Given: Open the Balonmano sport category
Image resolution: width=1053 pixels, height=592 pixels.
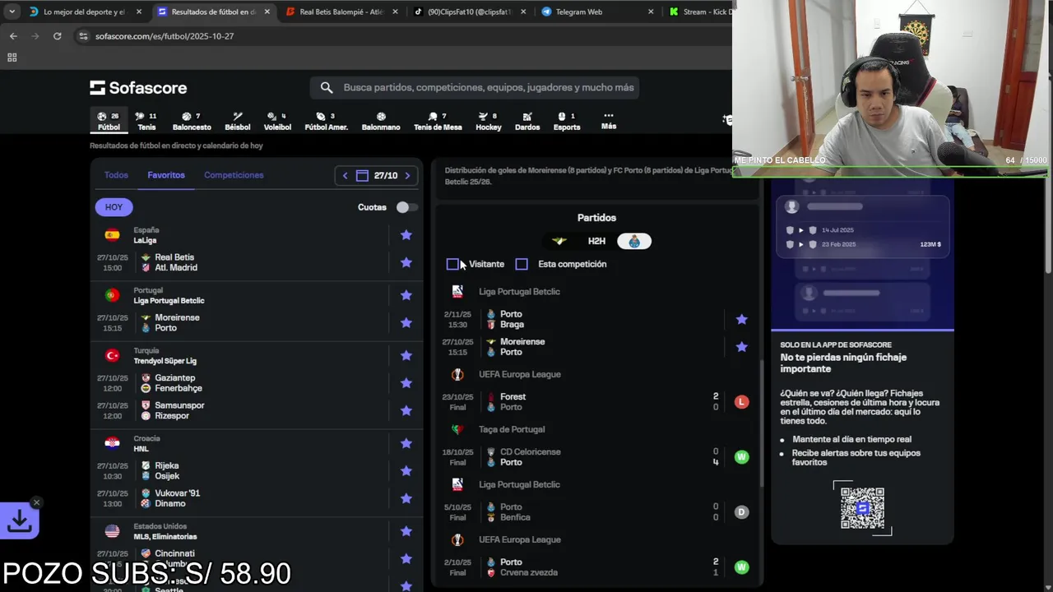Looking at the screenshot, I should tap(381, 121).
